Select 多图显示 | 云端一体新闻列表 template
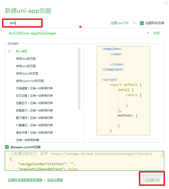This screenshot has height=189, width=169. pos(34,110)
